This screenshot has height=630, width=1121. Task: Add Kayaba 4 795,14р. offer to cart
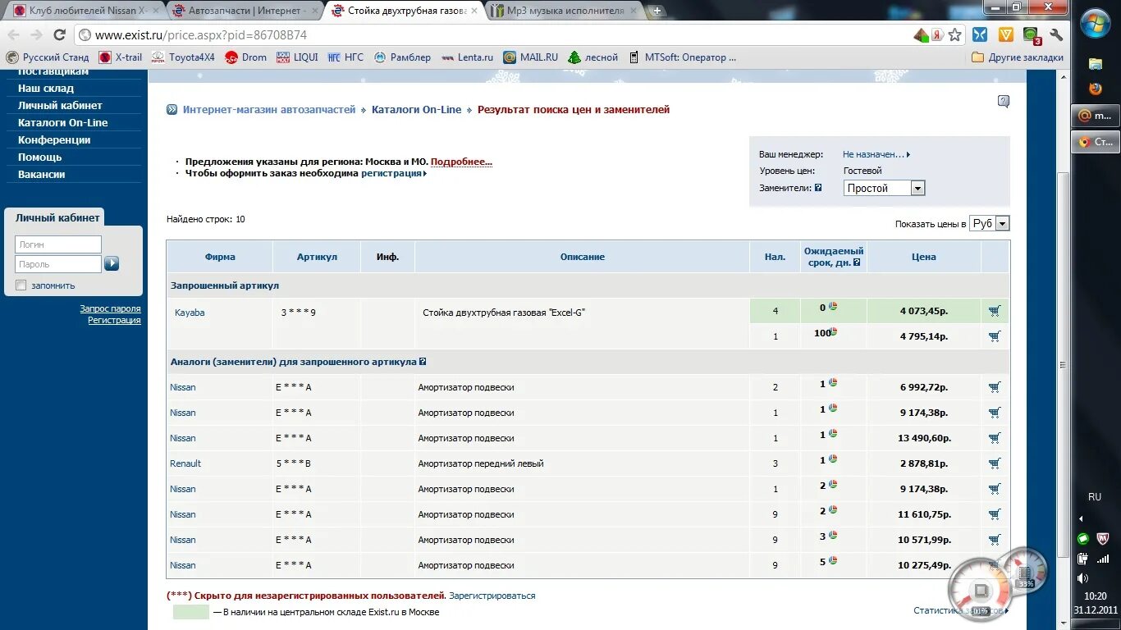click(995, 336)
